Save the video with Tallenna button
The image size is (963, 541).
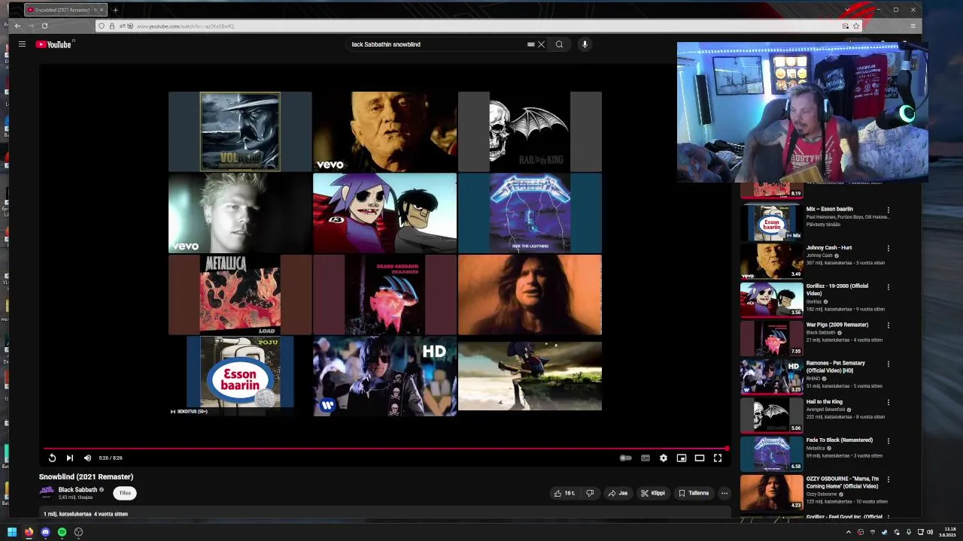(694, 493)
